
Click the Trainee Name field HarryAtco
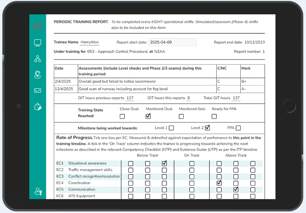[x=89, y=42]
